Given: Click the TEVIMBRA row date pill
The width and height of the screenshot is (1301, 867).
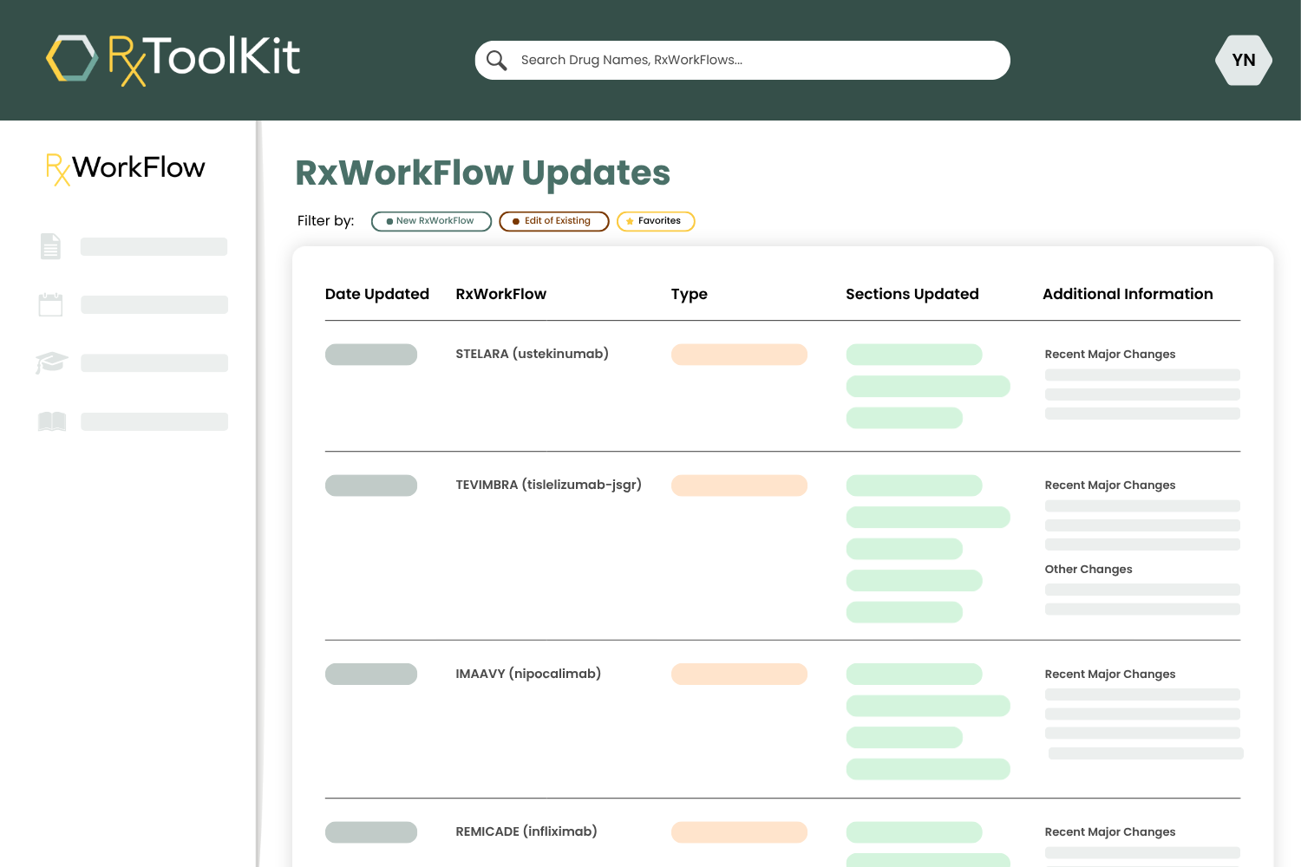Looking at the screenshot, I should [371, 486].
